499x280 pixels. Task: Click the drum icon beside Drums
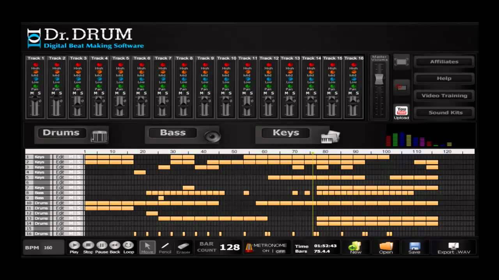(99, 136)
